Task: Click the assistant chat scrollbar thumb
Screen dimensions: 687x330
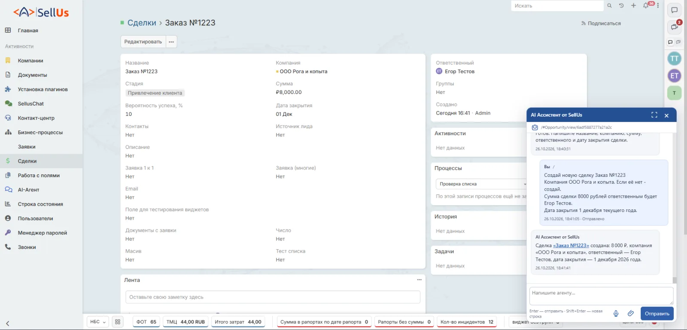Action: 675,280
